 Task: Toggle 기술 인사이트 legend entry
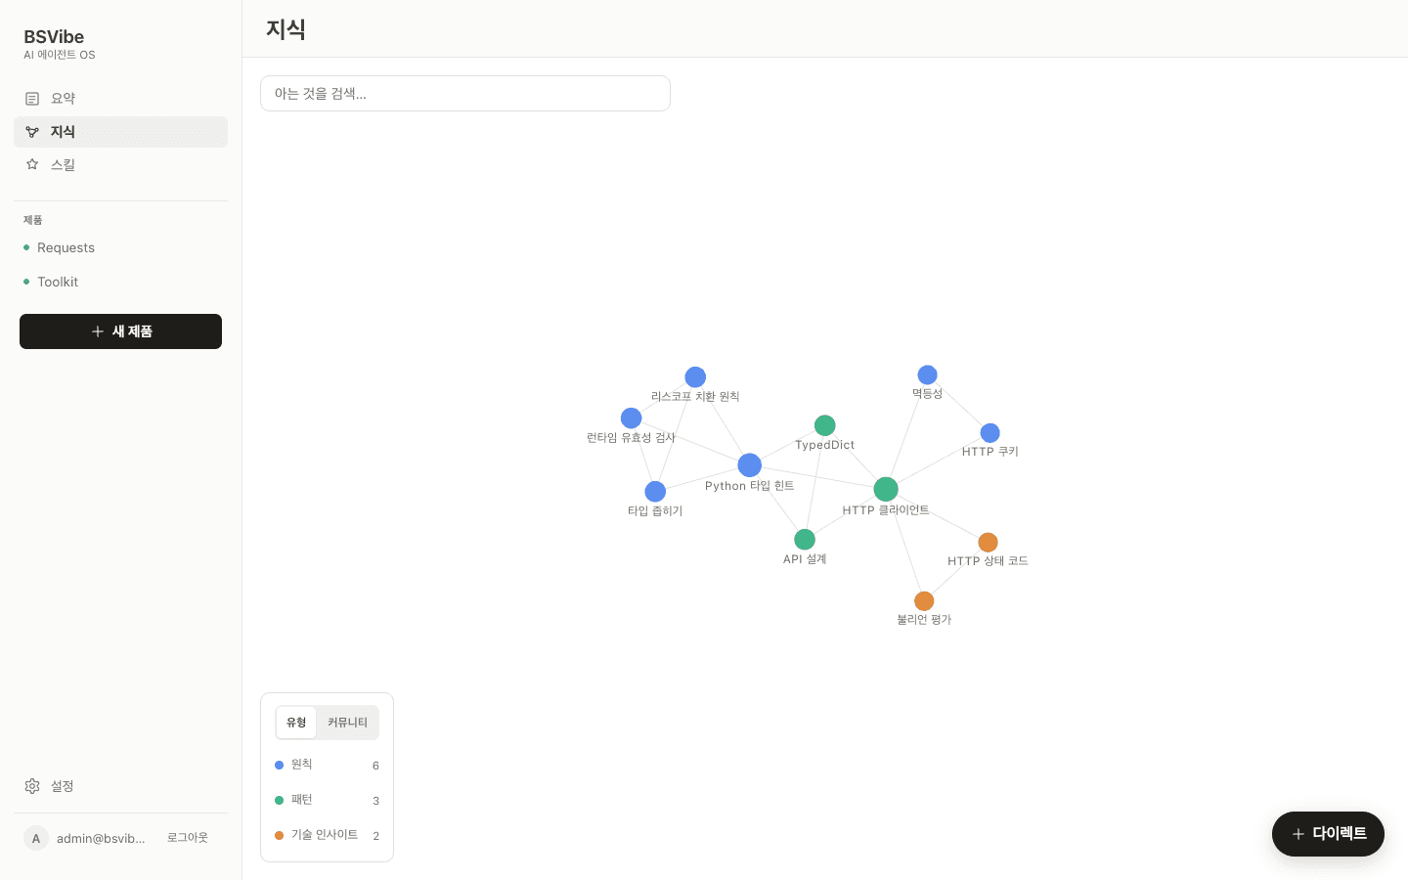tap(327, 835)
